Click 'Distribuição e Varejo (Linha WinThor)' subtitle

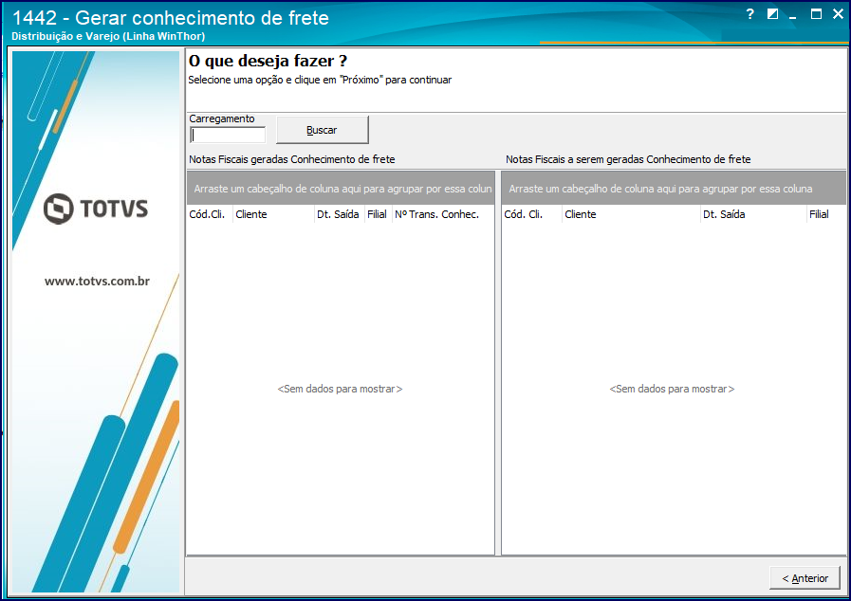[x=108, y=36]
